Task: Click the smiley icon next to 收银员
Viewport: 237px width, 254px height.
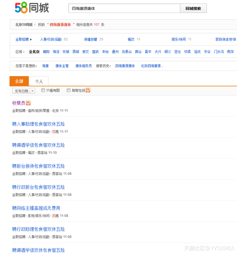Action: pos(28,103)
